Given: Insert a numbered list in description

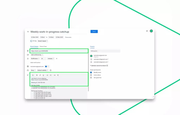Looking at the screenshot, I should click(x=47, y=75).
